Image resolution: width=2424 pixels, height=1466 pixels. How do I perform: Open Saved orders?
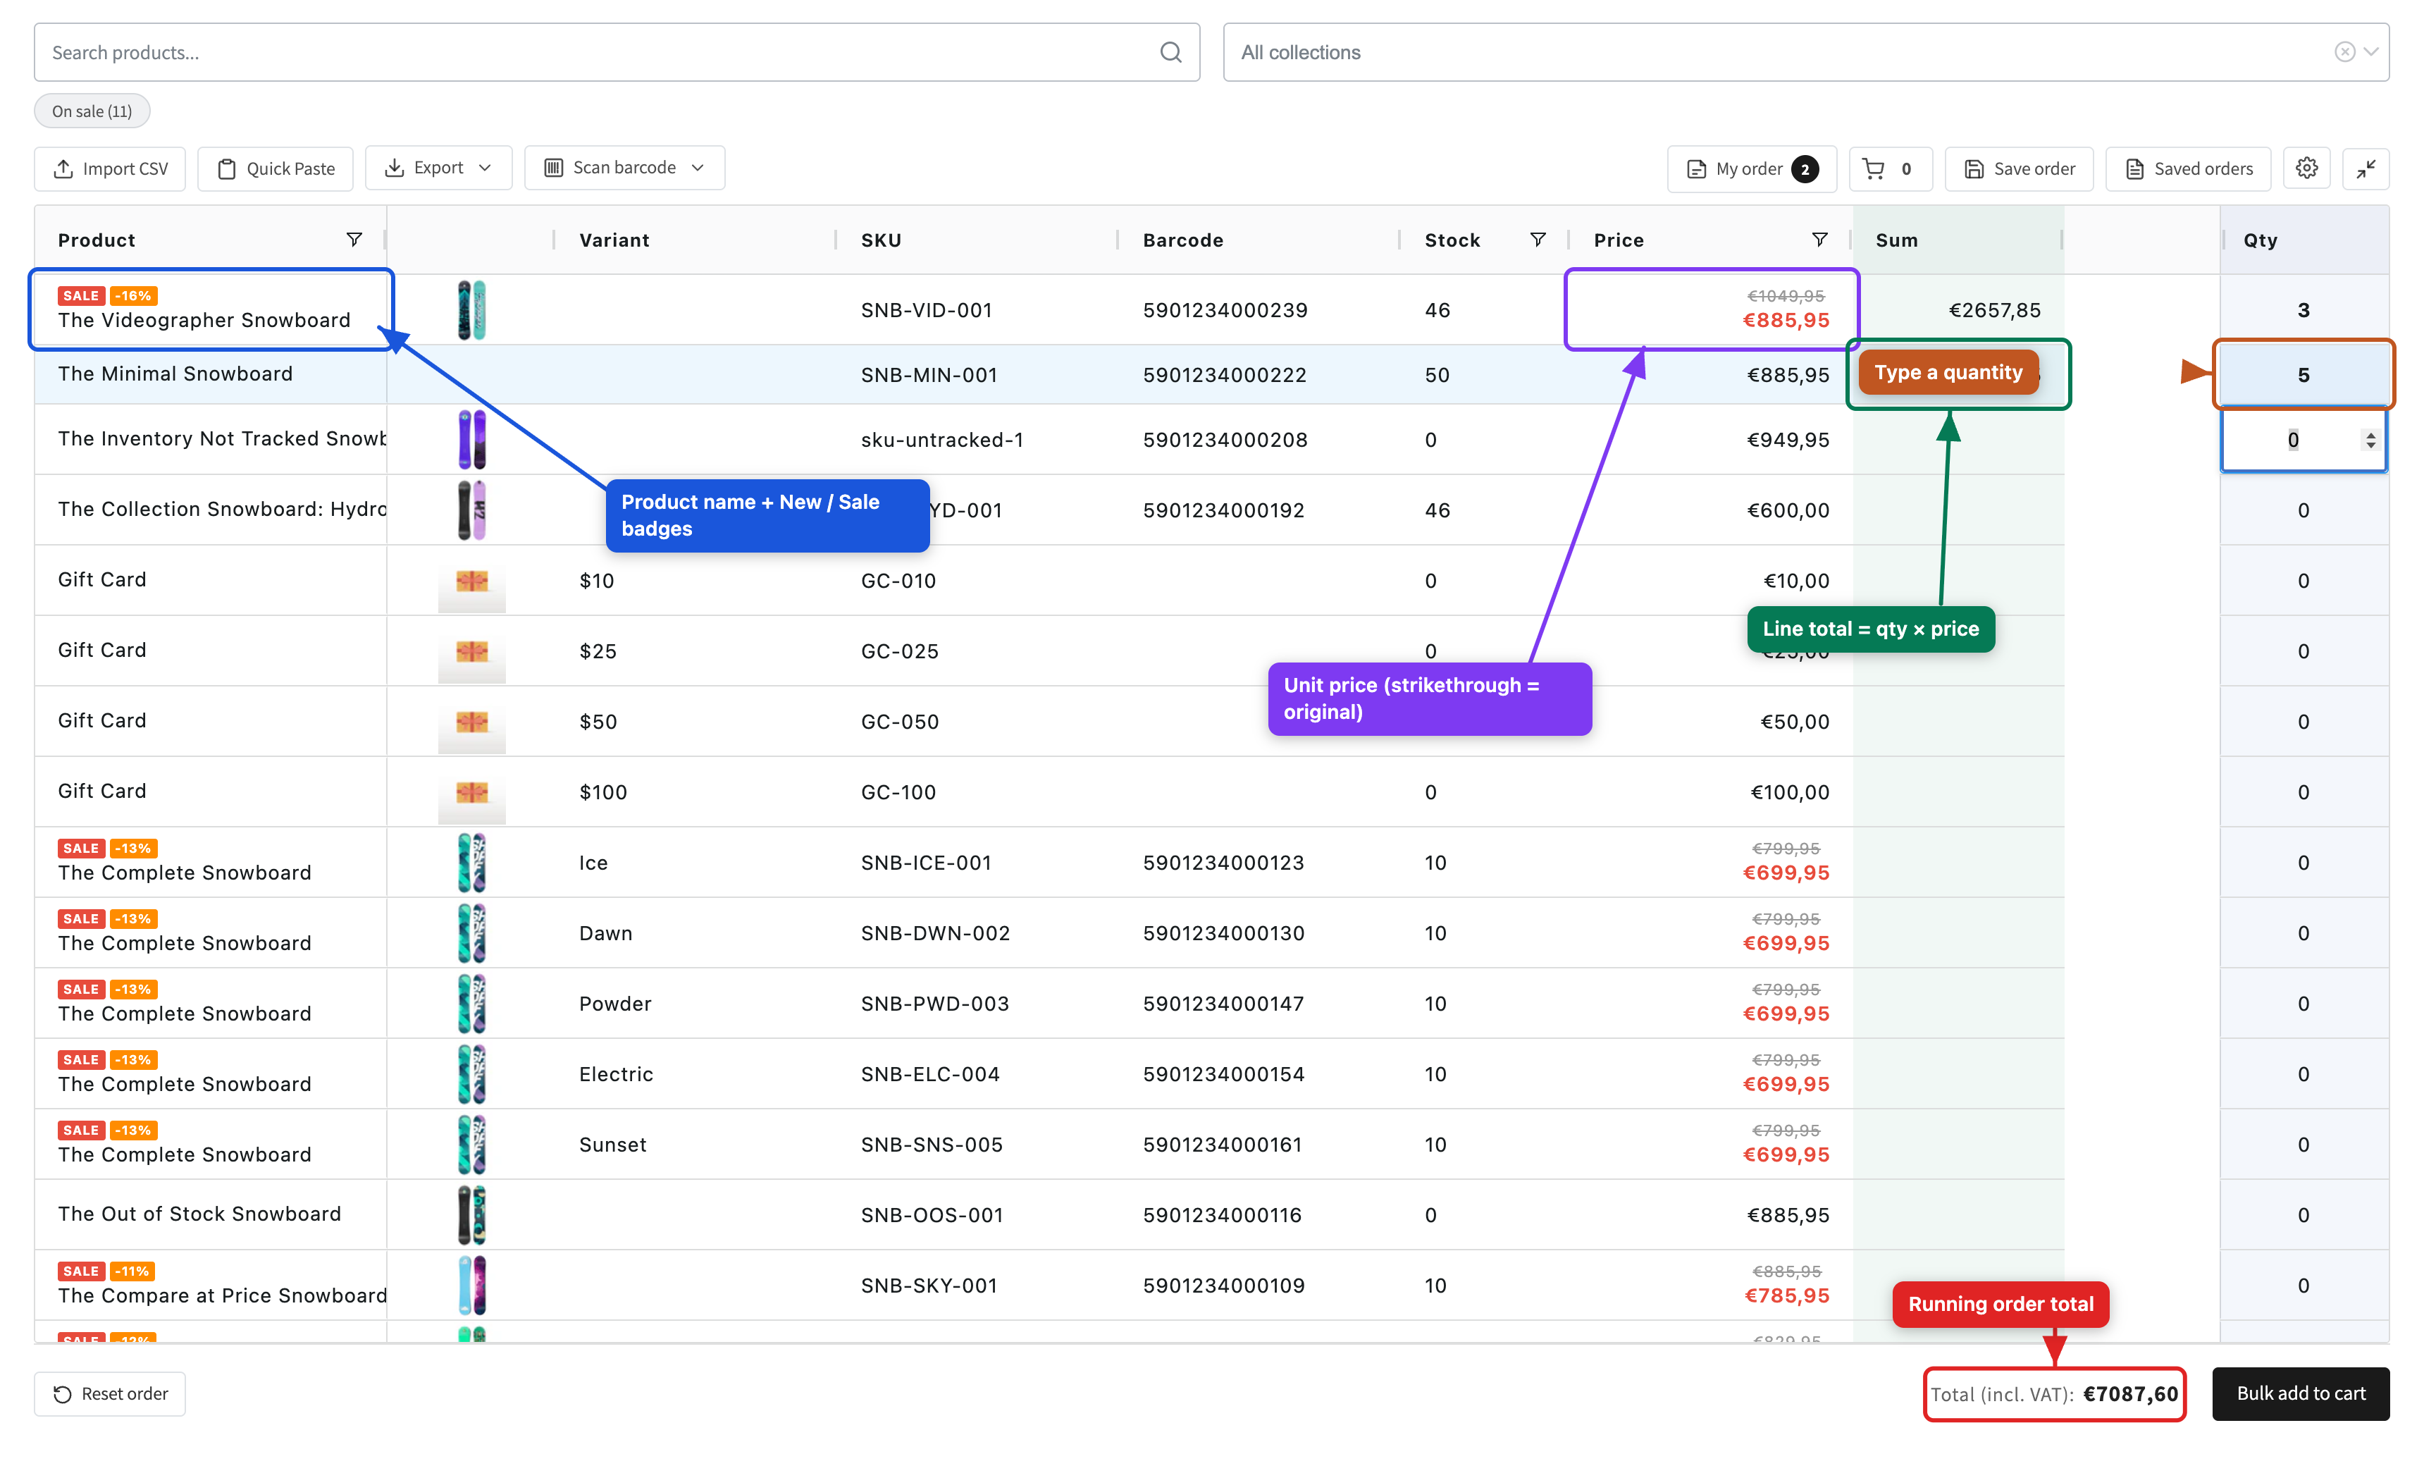click(2188, 168)
